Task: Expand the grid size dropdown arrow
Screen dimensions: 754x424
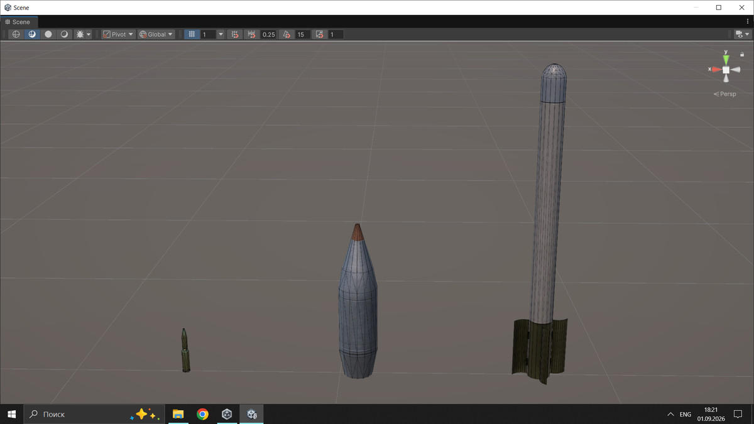Action: pyautogui.click(x=221, y=35)
